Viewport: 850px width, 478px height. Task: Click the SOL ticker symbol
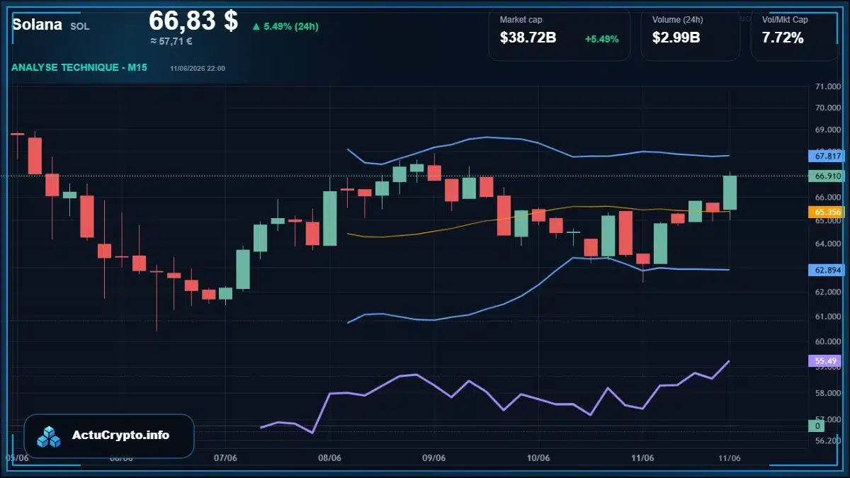tap(80, 26)
